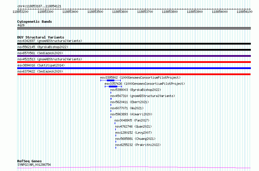Select the gray 4q26 cytogenetic band bar
The image size is (259, 171).
[134, 28]
